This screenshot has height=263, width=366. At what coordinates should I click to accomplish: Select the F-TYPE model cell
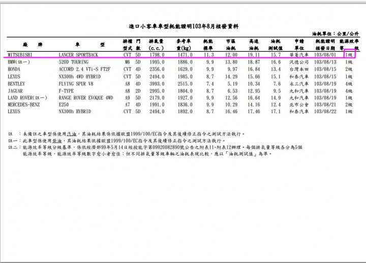[66, 91]
